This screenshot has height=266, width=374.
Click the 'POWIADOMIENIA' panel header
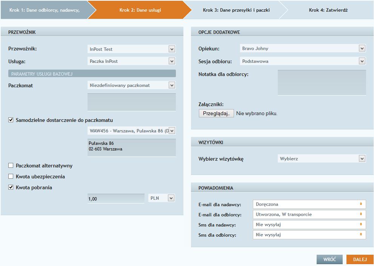click(x=282, y=188)
